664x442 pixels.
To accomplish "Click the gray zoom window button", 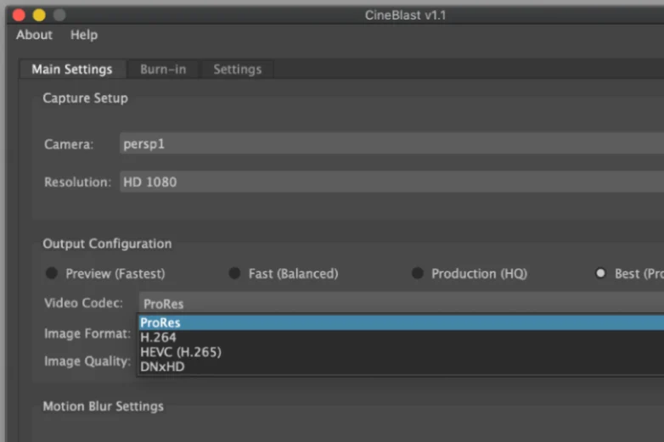I will (59, 15).
